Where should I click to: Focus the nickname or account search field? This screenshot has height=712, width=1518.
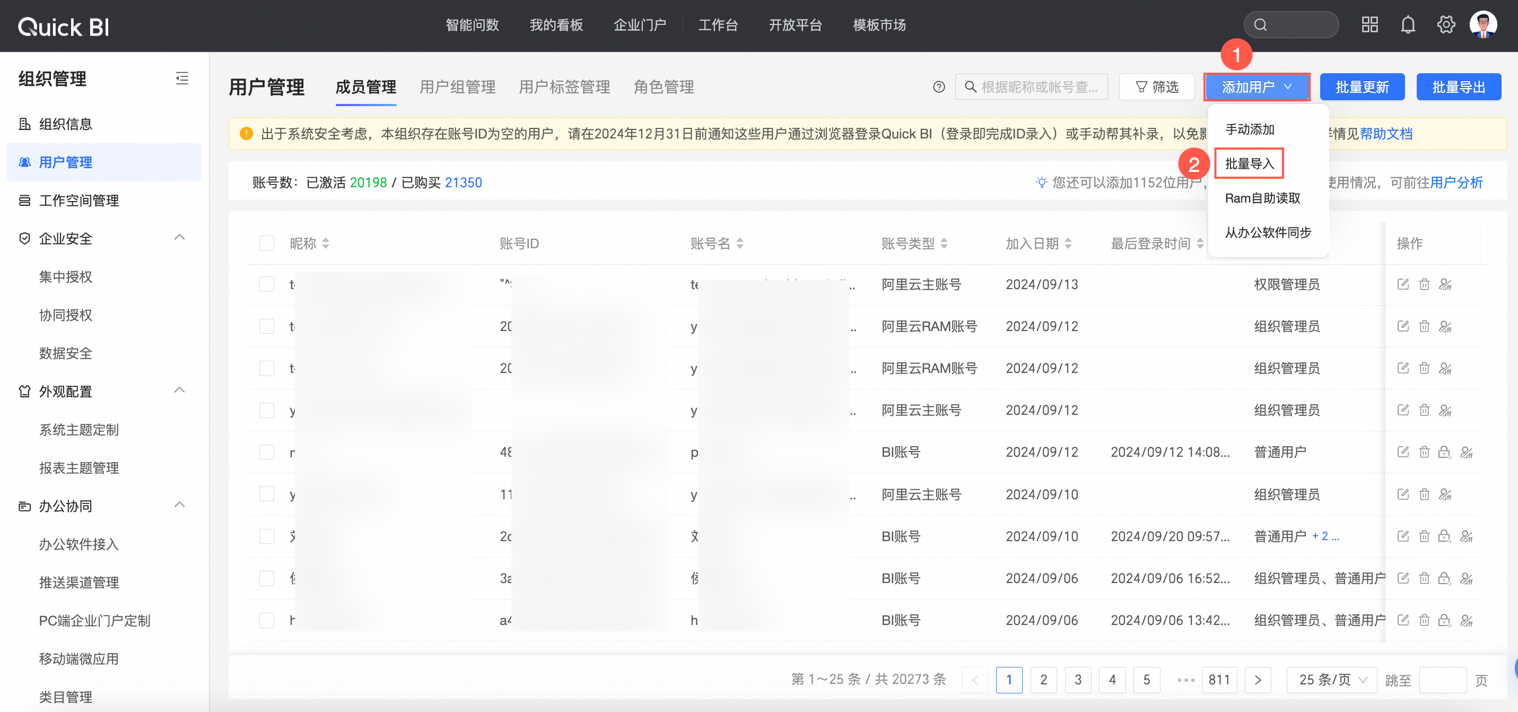tap(1031, 87)
